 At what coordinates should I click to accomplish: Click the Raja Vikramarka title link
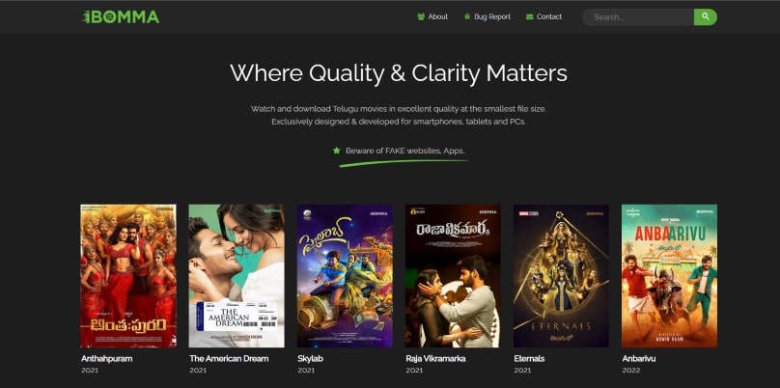tap(435, 359)
